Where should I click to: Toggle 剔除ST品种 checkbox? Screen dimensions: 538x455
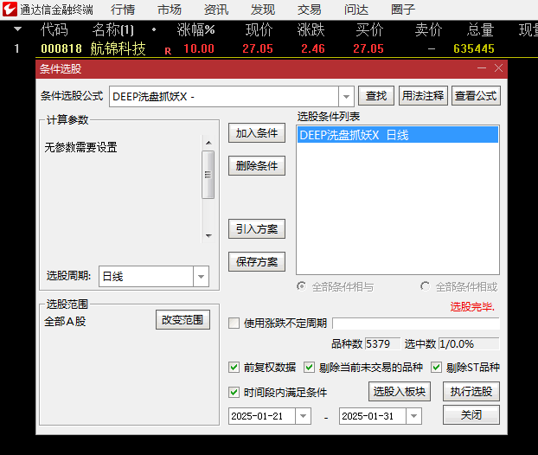click(x=437, y=367)
